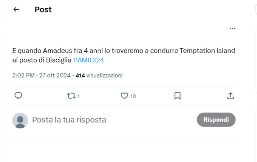Click Temptation Island text in the tweet

(207, 51)
